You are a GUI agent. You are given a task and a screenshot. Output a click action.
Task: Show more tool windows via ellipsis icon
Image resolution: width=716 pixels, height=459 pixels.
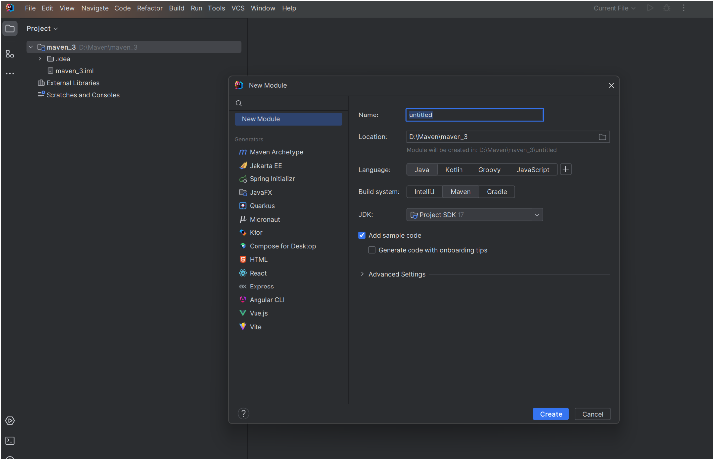coord(10,73)
